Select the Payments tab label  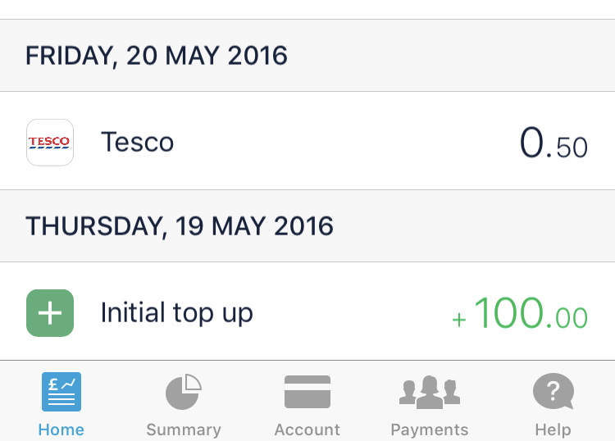[430, 430]
